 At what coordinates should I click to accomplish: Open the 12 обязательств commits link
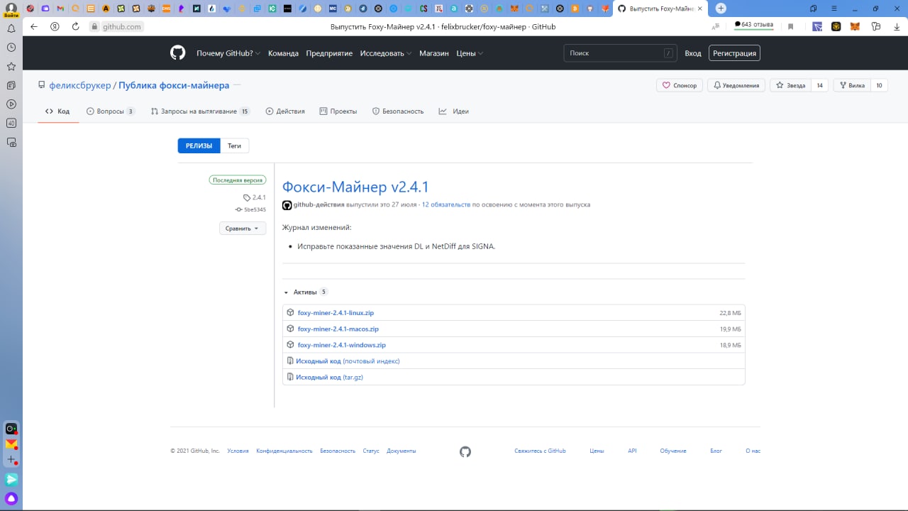pyautogui.click(x=446, y=204)
